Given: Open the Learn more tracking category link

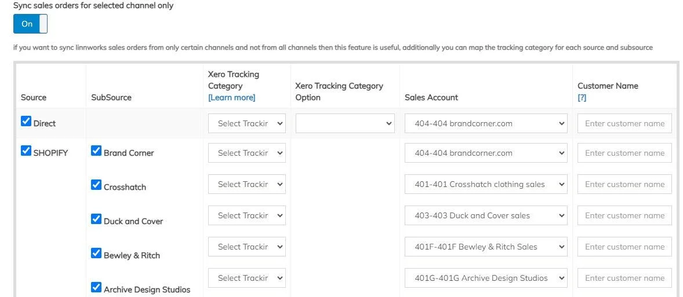Looking at the screenshot, I should (231, 97).
